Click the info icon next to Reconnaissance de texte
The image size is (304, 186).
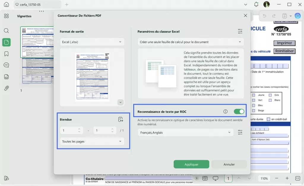coord(225,111)
